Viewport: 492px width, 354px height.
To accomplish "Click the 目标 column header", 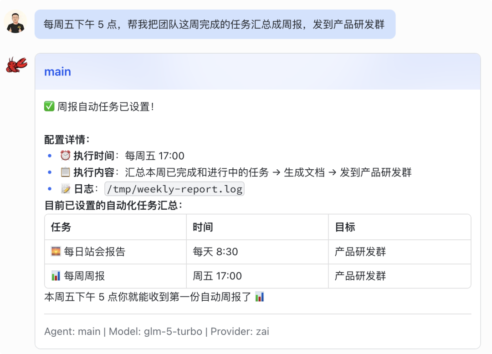I will coord(345,227).
